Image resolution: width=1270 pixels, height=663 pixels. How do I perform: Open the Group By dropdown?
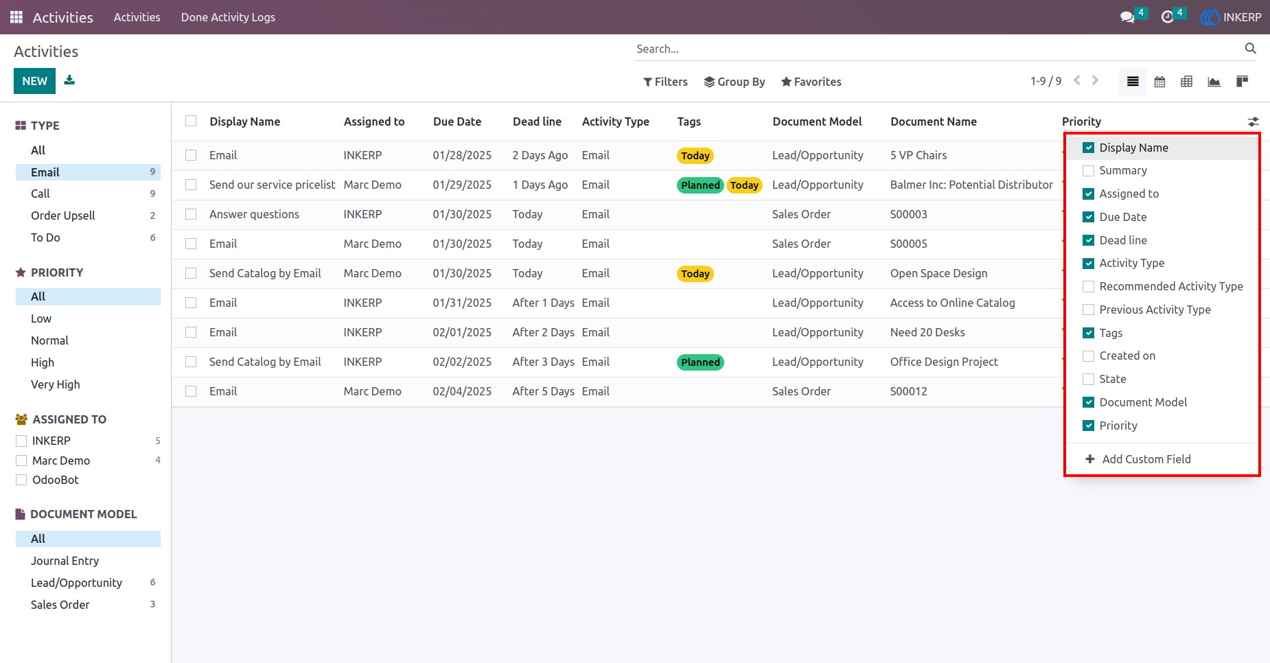tap(735, 82)
